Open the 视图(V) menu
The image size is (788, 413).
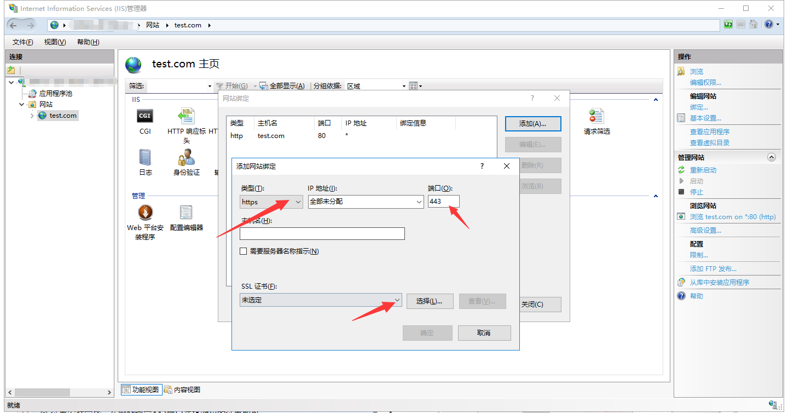55,42
